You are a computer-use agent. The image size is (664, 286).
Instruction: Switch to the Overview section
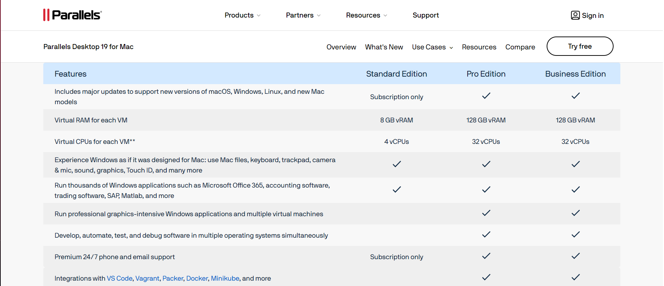pyautogui.click(x=341, y=47)
